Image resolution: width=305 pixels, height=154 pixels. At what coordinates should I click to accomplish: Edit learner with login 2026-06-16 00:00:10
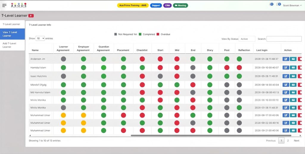(286, 100)
